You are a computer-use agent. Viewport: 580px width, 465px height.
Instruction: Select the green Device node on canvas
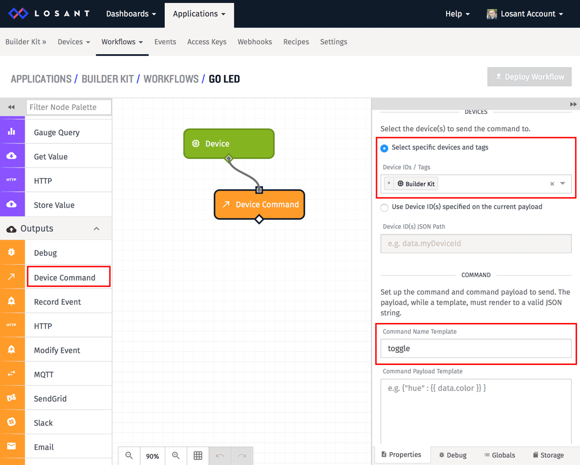229,143
